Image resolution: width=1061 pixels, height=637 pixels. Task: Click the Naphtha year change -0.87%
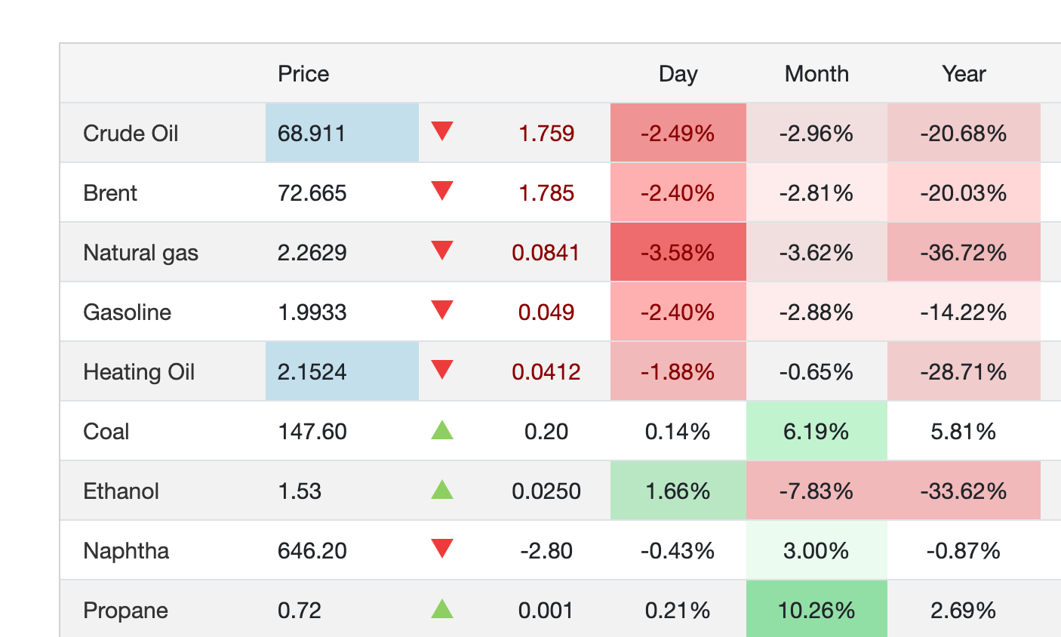pos(964,551)
